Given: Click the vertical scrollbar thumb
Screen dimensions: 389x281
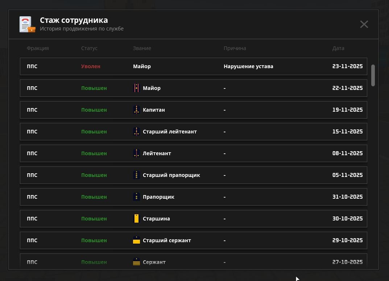Looking at the screenshot, I should (373, 75).
